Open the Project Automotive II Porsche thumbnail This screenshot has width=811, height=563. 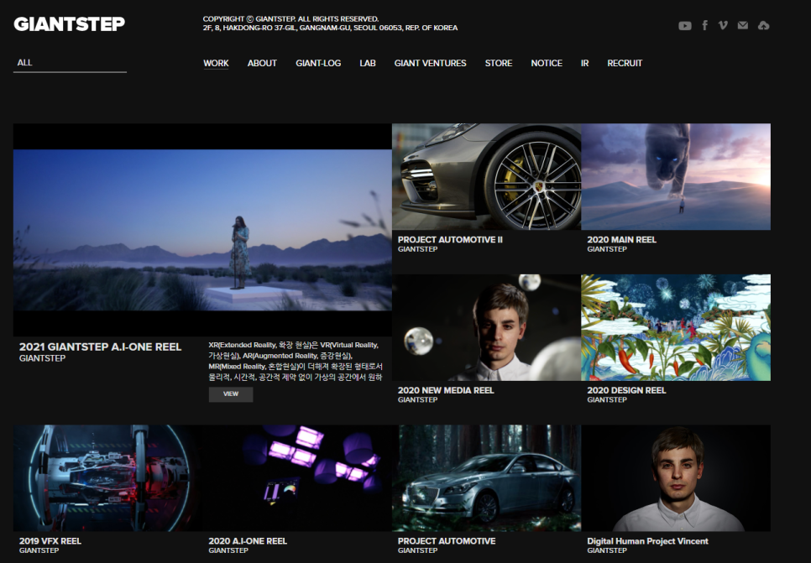(x=487, y=176)
